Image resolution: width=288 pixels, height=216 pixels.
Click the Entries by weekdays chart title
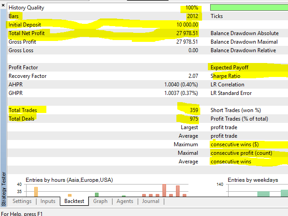252,180
